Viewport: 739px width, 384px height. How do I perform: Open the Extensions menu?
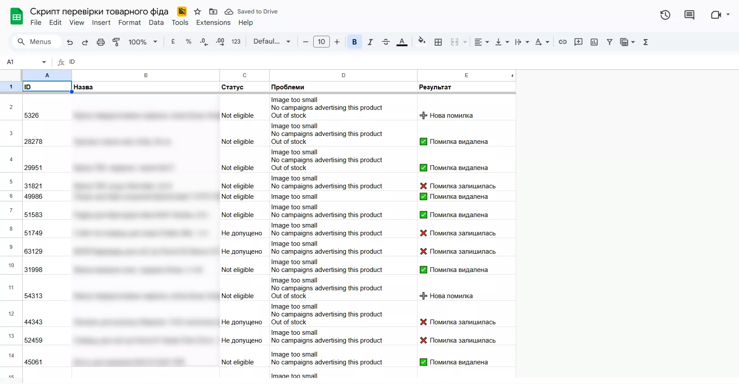pyautogui.click(x=213, y=23)
